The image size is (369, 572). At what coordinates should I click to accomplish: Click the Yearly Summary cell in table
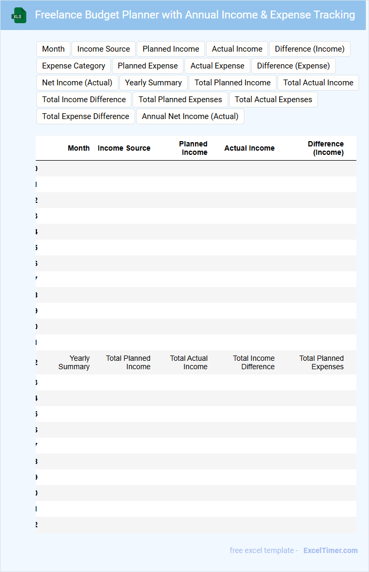(74, 362)
